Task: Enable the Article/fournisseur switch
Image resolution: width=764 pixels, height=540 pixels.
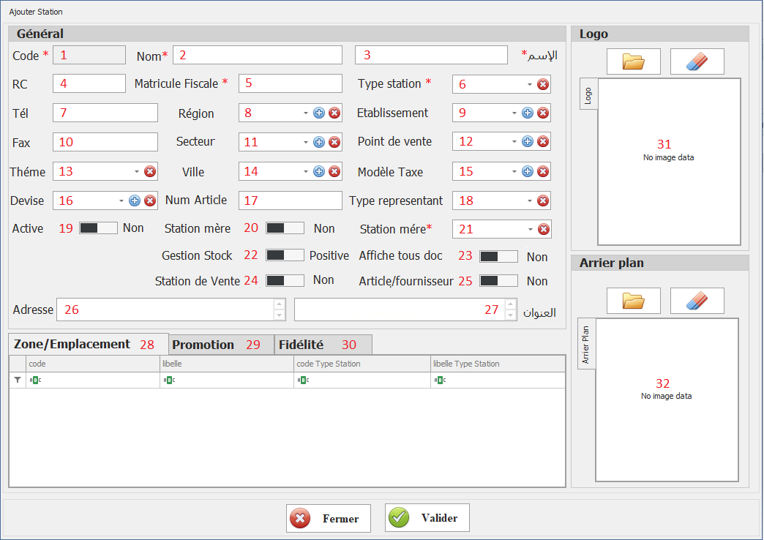Action: pyautogui.click(x=498, y=281)
